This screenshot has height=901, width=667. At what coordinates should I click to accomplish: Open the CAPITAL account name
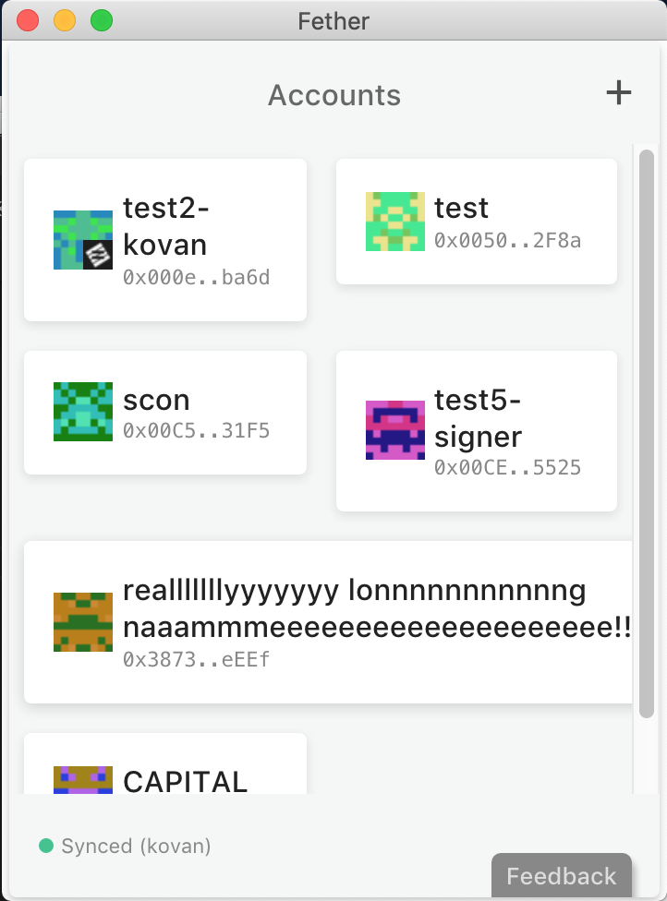[x=185, y=782]
